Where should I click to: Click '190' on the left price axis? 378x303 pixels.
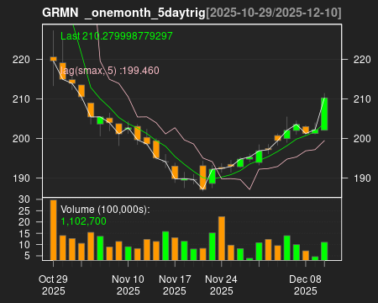(x=21, y=178)
